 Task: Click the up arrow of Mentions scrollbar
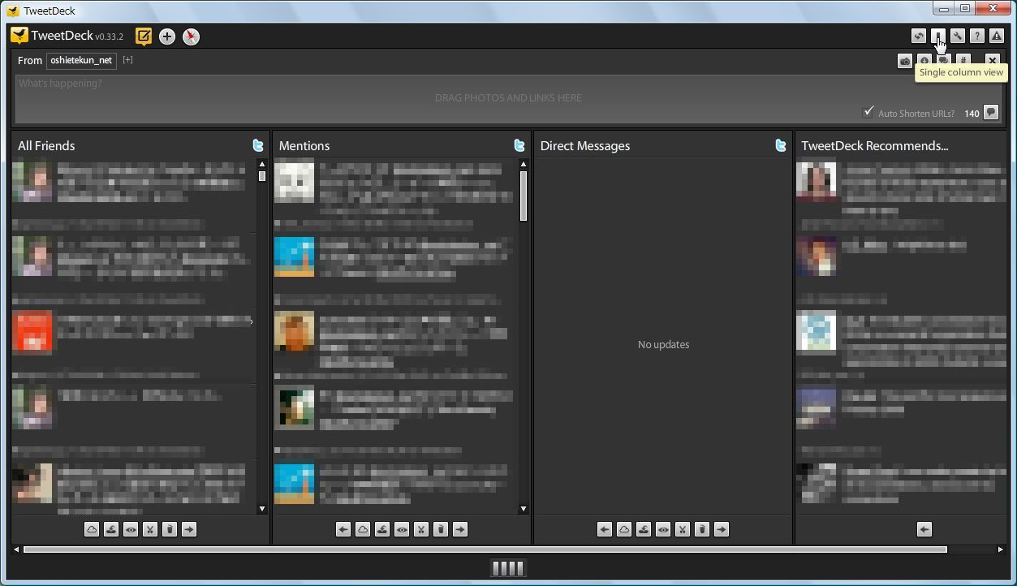pos(524,164)
